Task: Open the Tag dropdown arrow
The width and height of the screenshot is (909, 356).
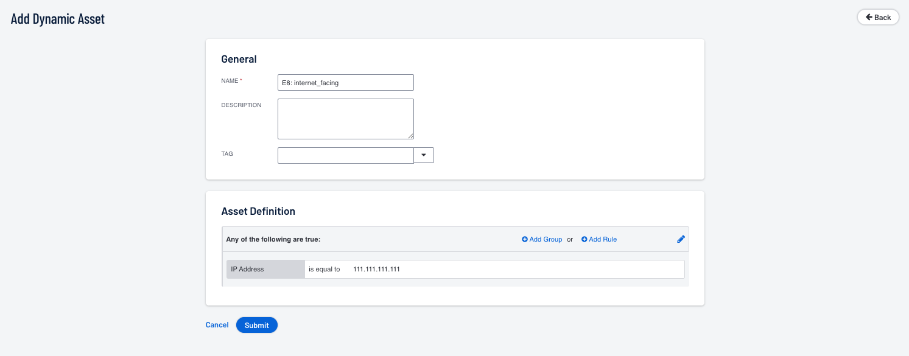Action: (x=424, y=155)
